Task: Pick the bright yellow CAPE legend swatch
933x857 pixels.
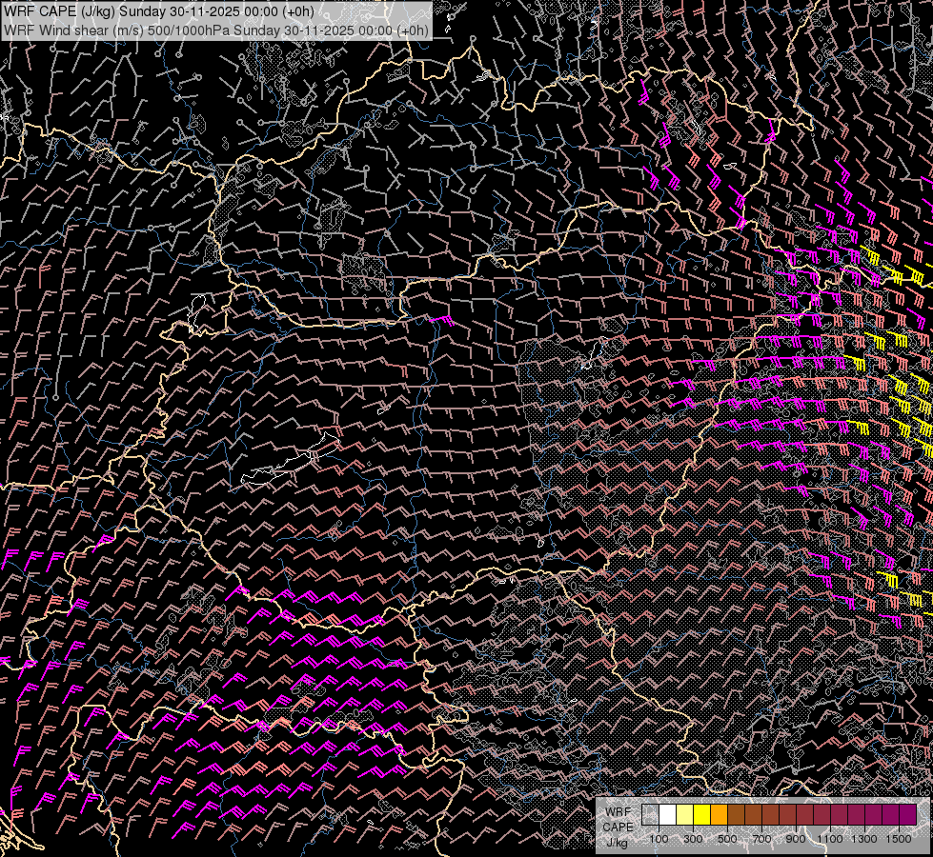Action: point(701,815)
